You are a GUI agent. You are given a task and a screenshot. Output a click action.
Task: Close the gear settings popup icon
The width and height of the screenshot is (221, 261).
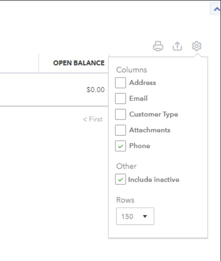coord(197,46)
